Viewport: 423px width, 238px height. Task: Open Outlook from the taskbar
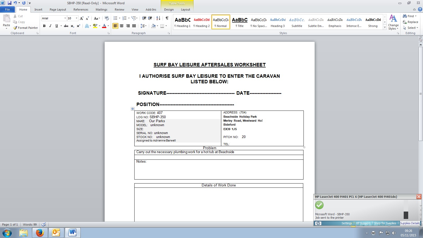56,233
